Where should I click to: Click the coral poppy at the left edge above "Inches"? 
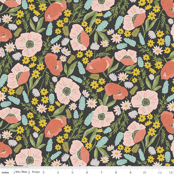point(5,150)
